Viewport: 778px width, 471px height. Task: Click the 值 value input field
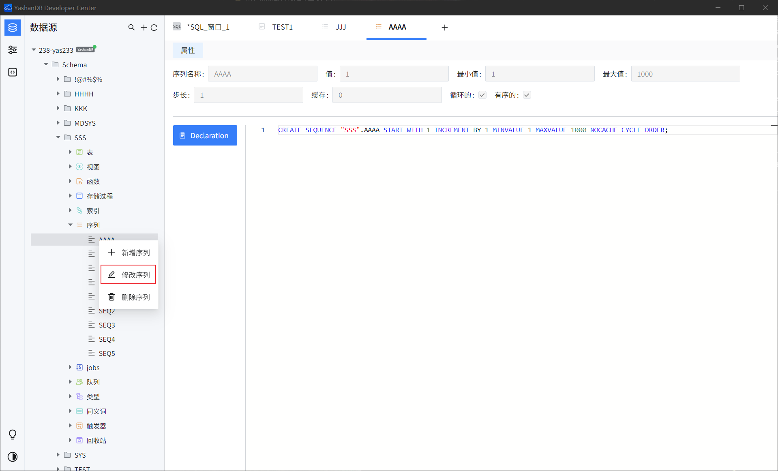[x=394, y=74]
